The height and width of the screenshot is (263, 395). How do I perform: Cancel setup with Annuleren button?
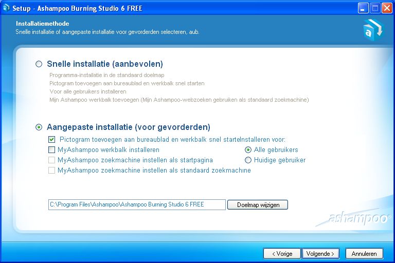point(364,254)
